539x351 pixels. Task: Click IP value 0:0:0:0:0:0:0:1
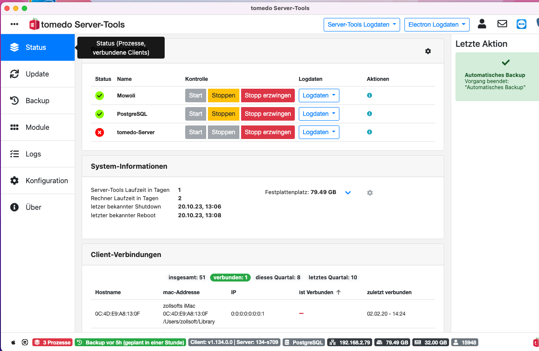(248, 314)
